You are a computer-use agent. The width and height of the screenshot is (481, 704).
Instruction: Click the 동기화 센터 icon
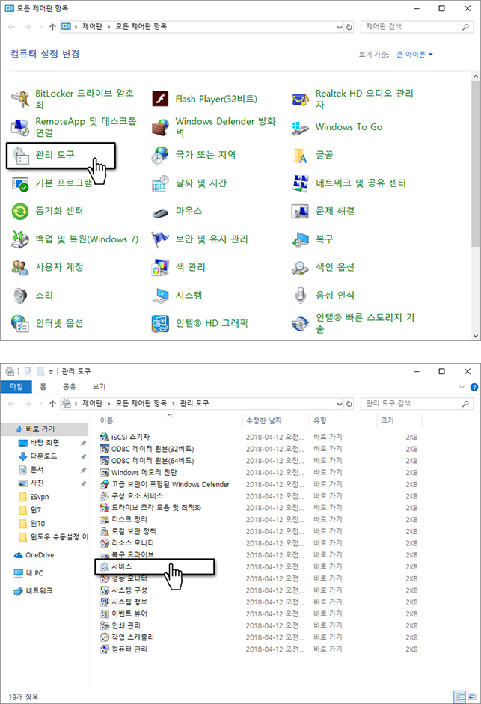20,211
